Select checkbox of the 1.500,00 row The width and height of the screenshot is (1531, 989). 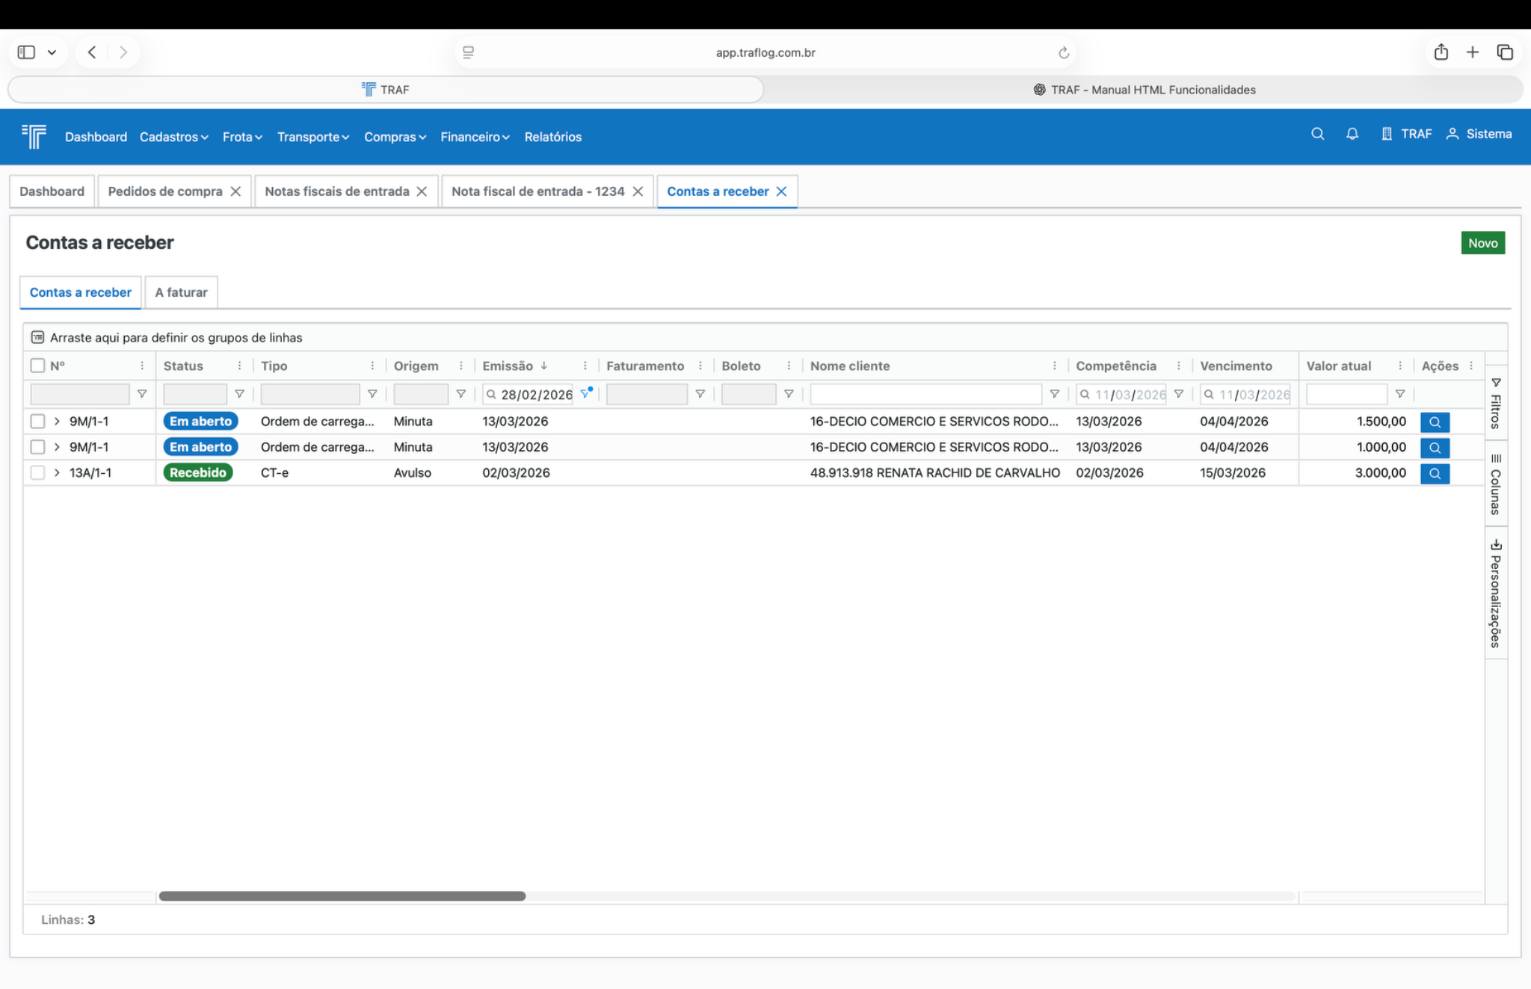37,422
